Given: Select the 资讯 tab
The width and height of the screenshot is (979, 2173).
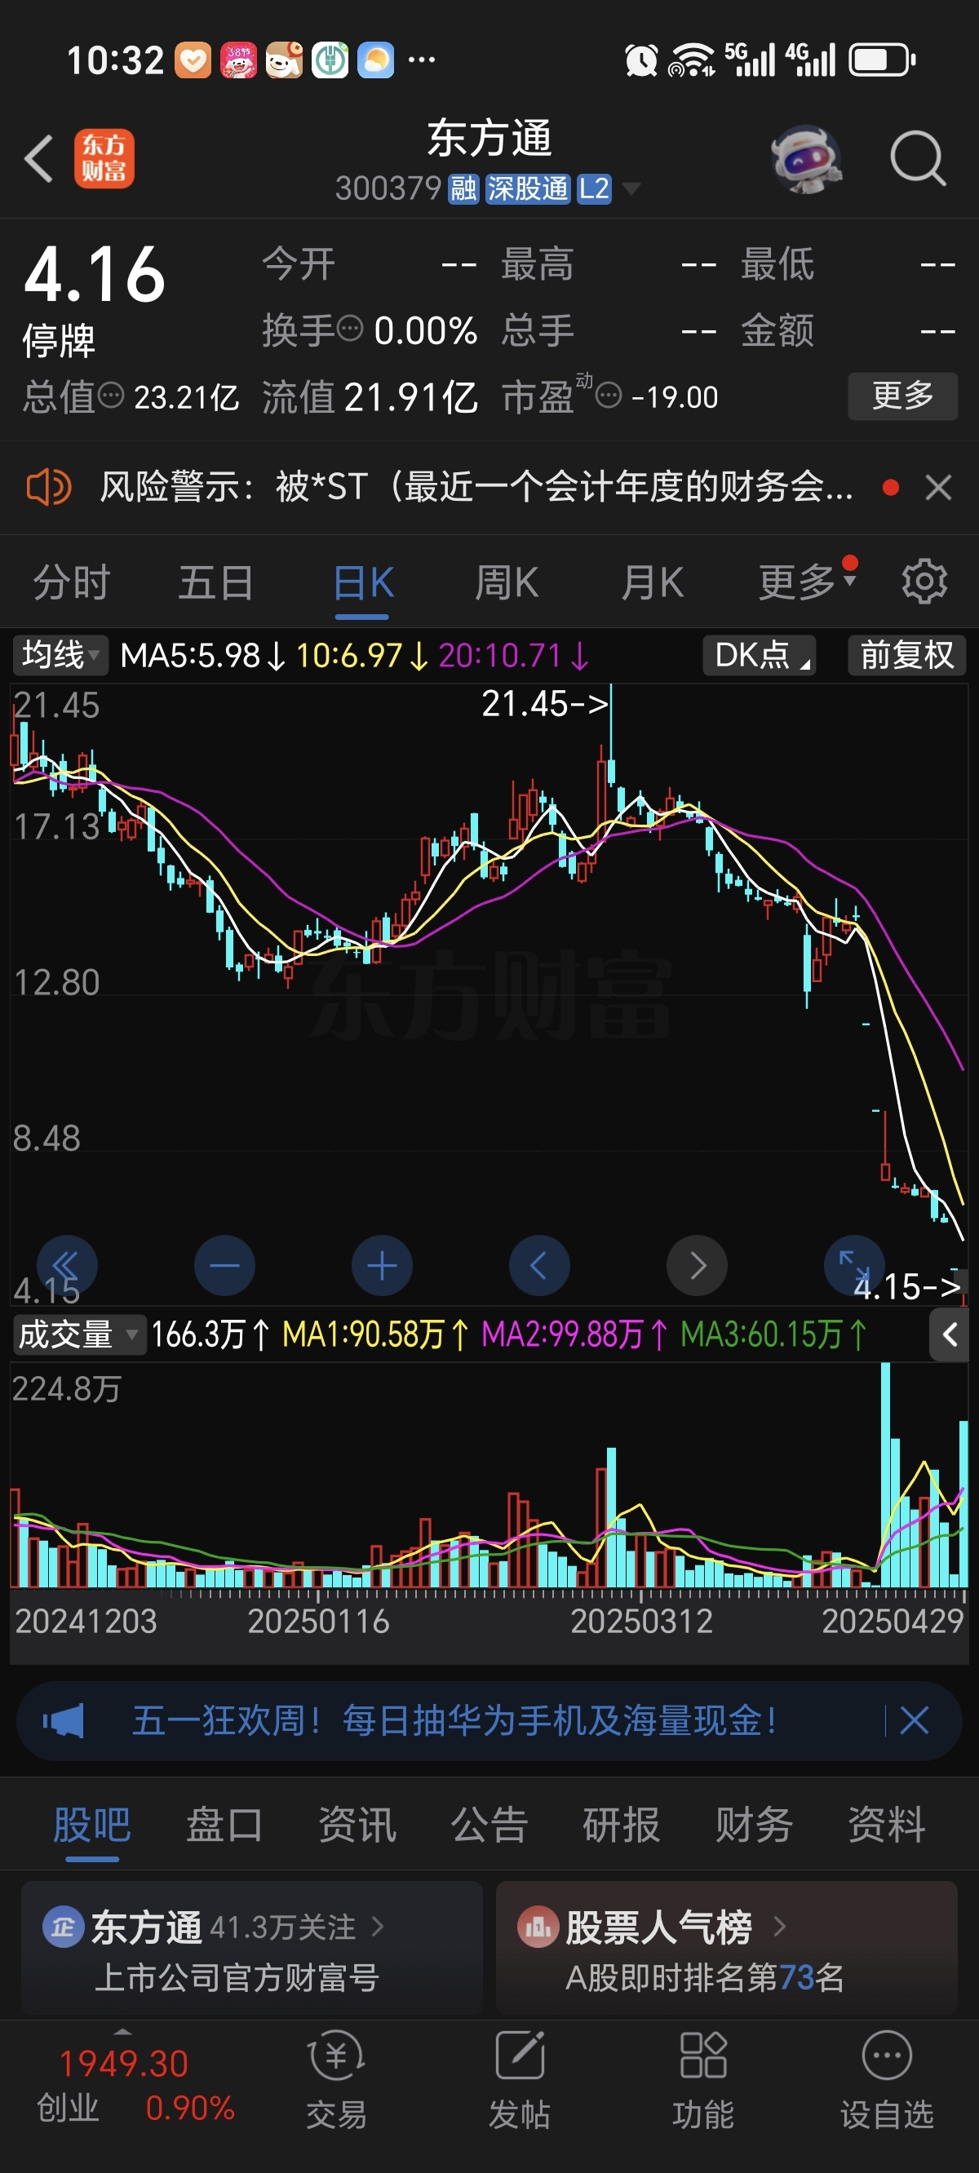Looking at the screenshot, I should coord(357,1825).
